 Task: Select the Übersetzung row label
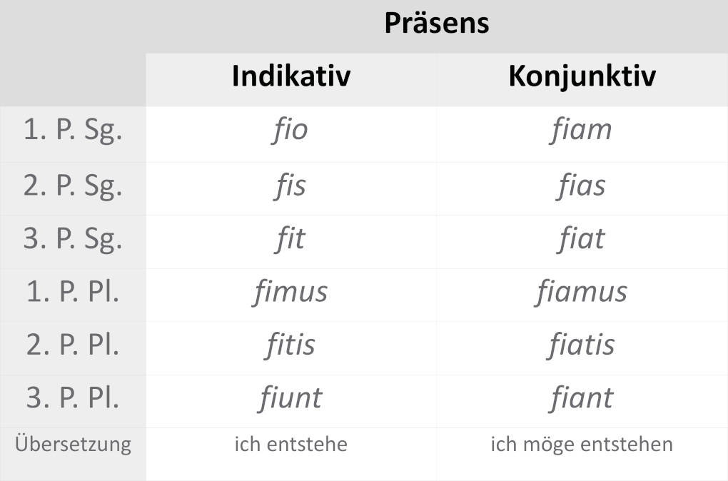click(73, 445)
